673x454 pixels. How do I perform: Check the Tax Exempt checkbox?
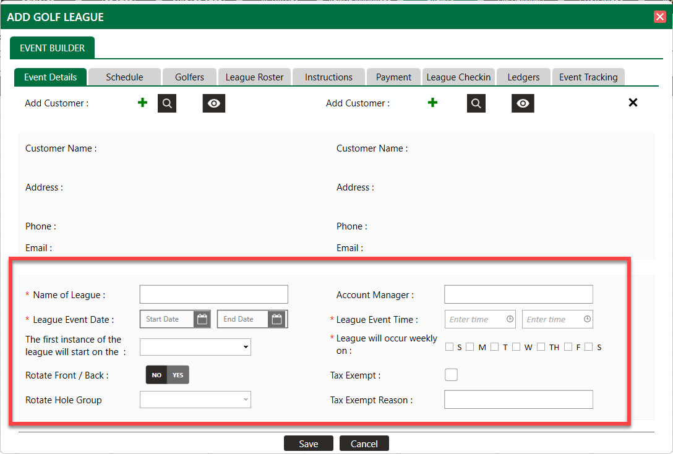(452, 375)
